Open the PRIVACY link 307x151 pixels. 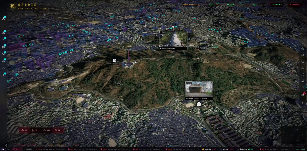[x=28, y=149]
